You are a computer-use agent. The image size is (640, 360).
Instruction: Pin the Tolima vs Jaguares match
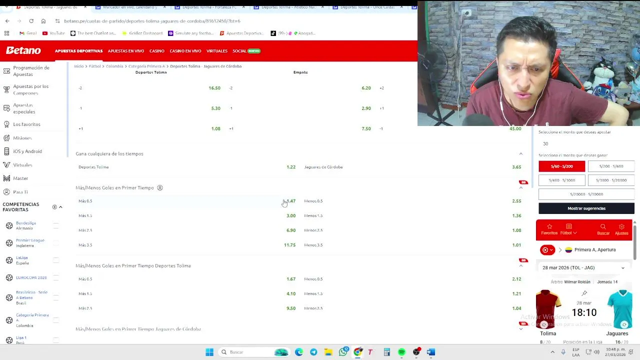[584, 293]
